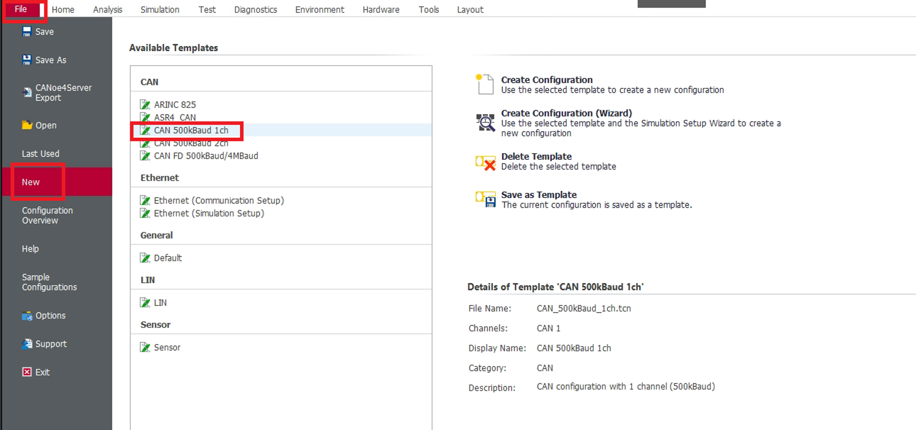Open the Environment ribbon tab

pyautogui.click(x=320, y=10)
